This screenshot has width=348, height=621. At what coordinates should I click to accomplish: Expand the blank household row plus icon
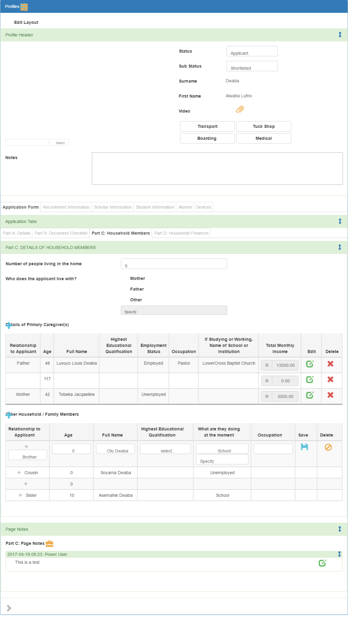26,484
